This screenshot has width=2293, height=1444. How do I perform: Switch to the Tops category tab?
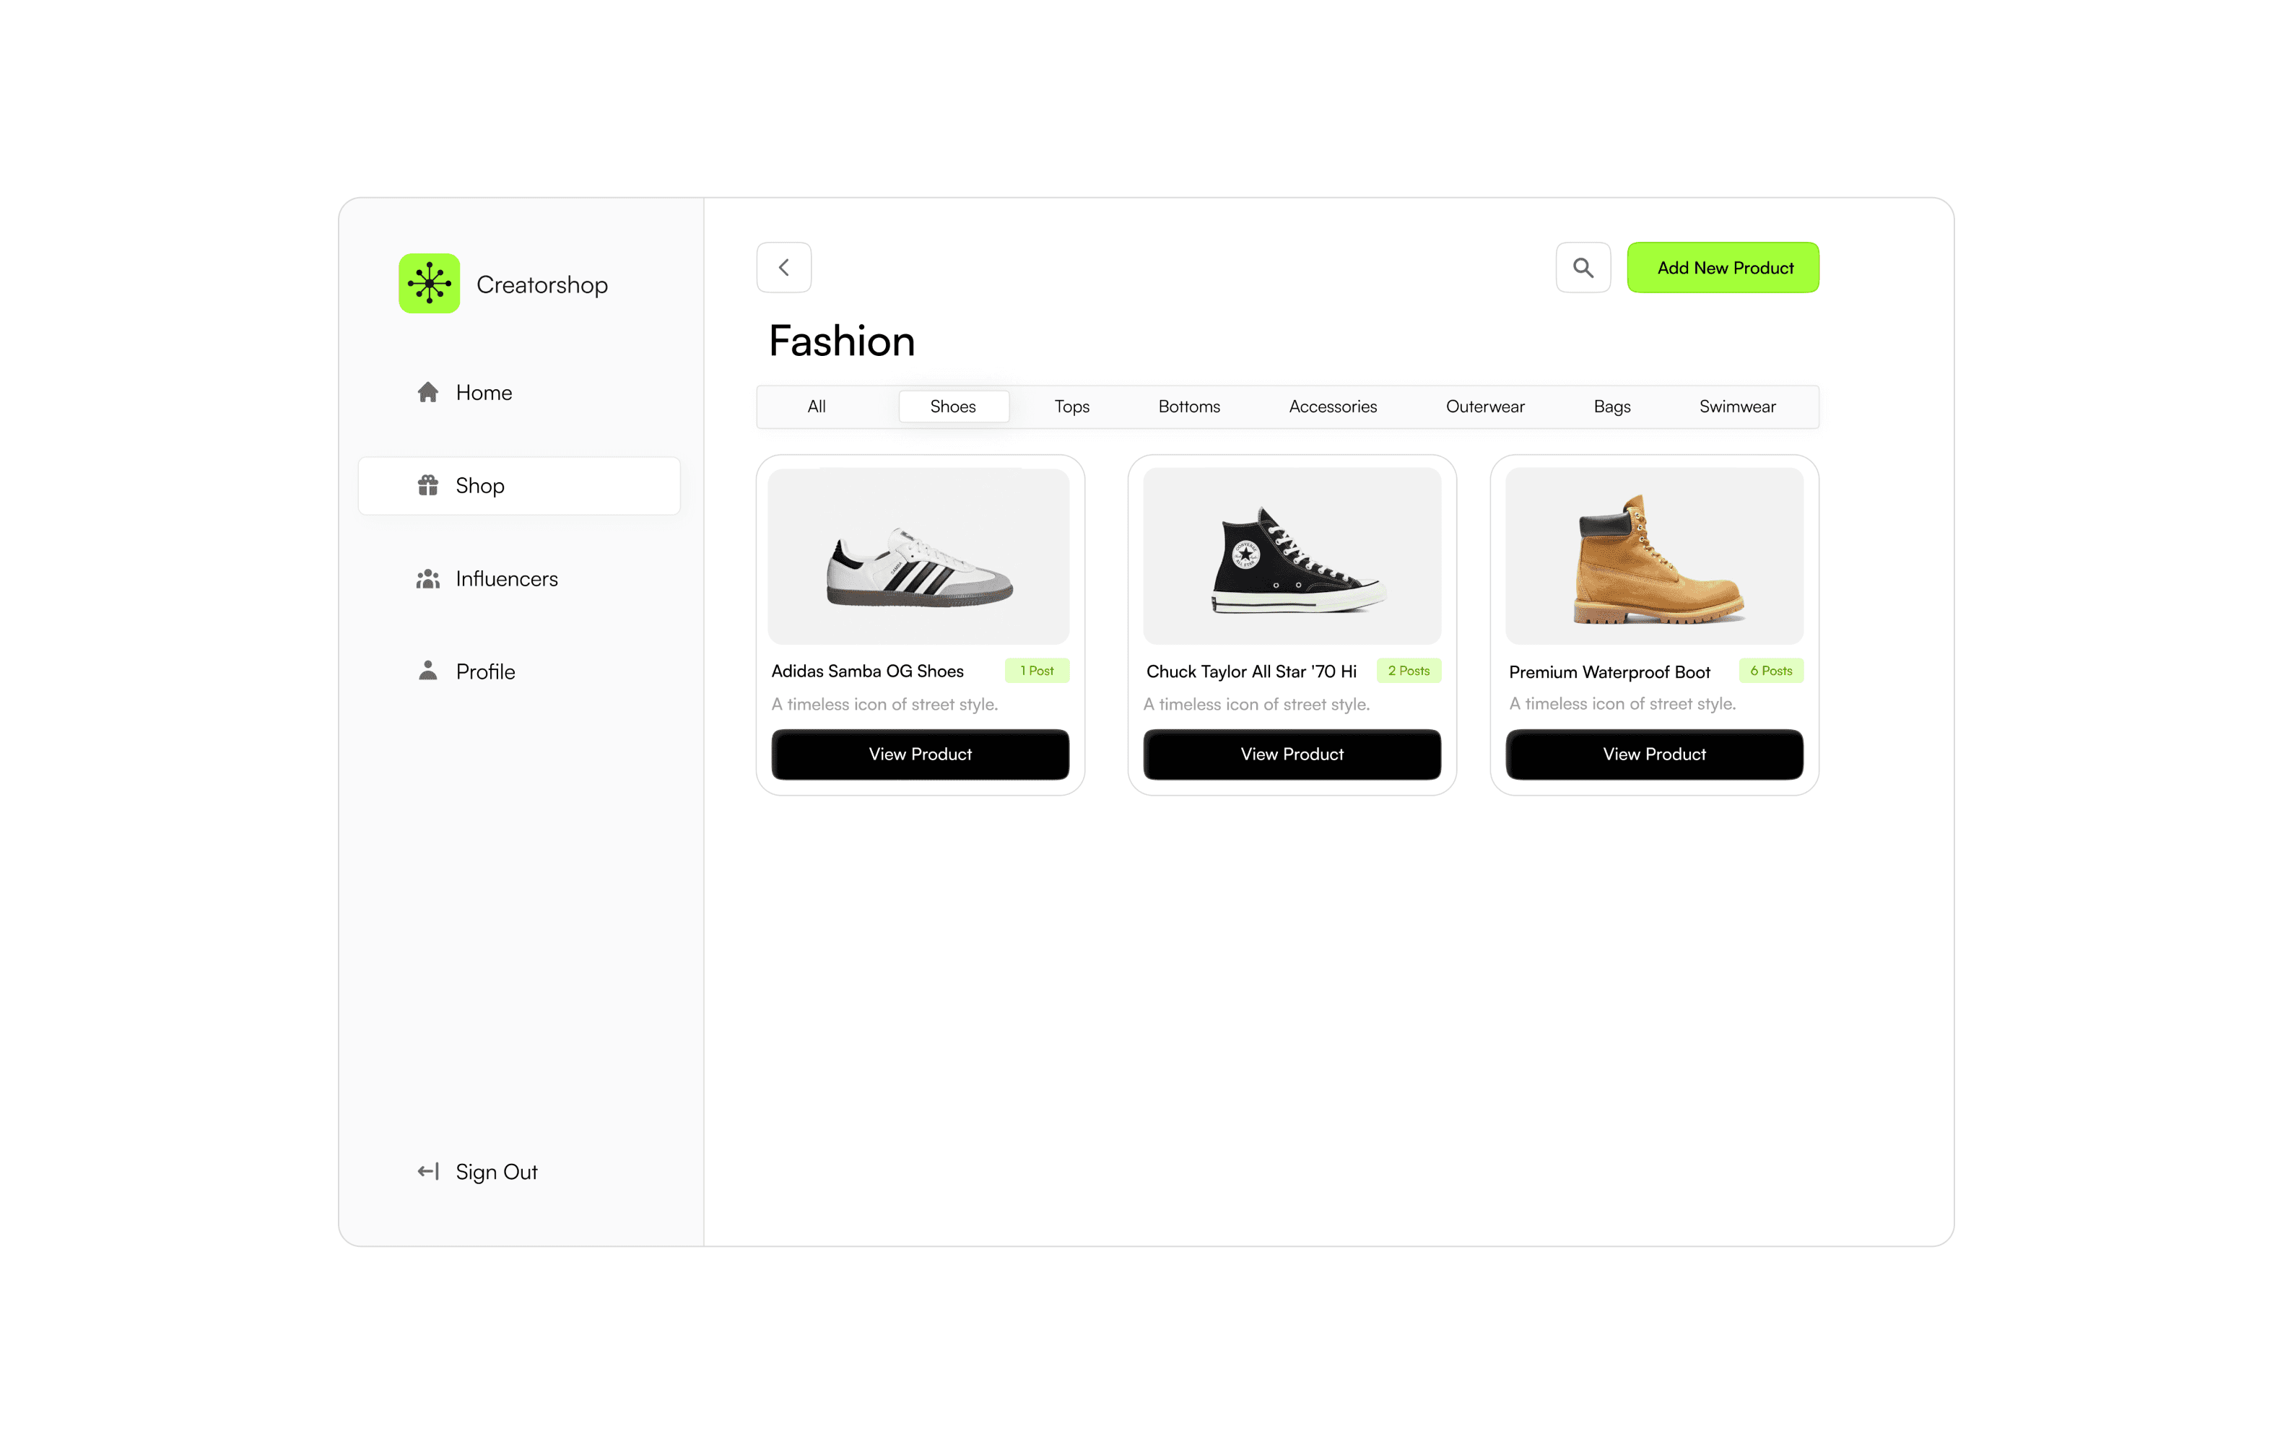(x=1071, y=406)
